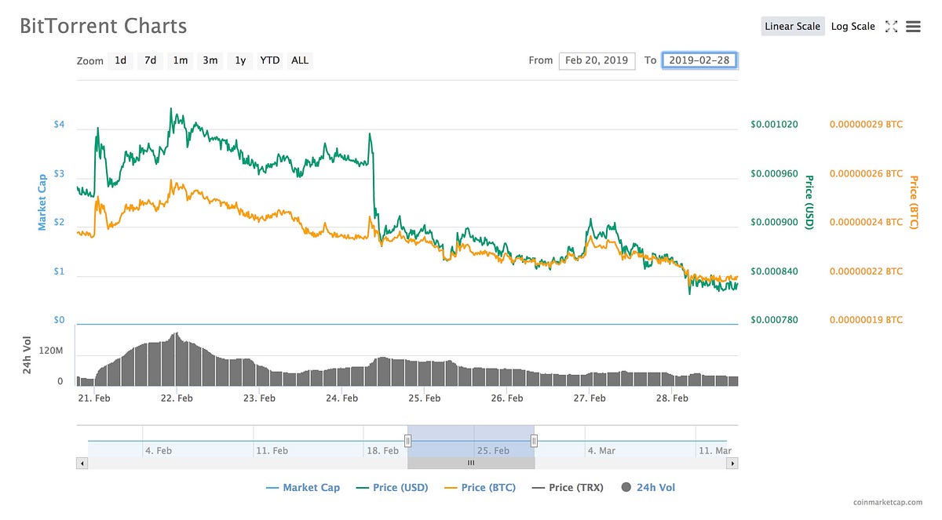Click the right navigator range handle
Viewport: 942px width, 520px height.
click(x=534, y=441)
